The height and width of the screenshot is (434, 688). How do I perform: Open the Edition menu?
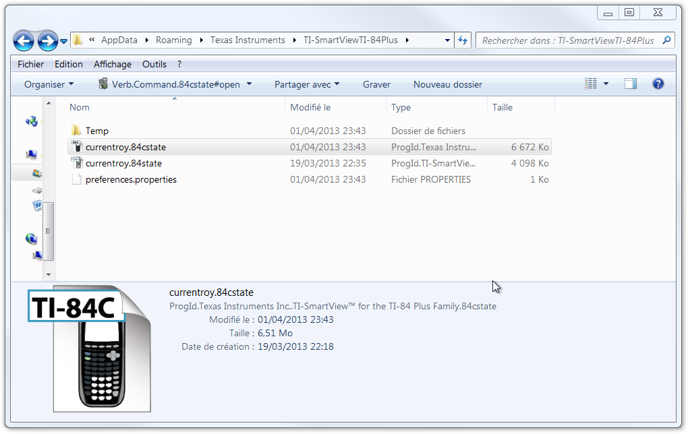pyautogui.click(x=68, y=65)
